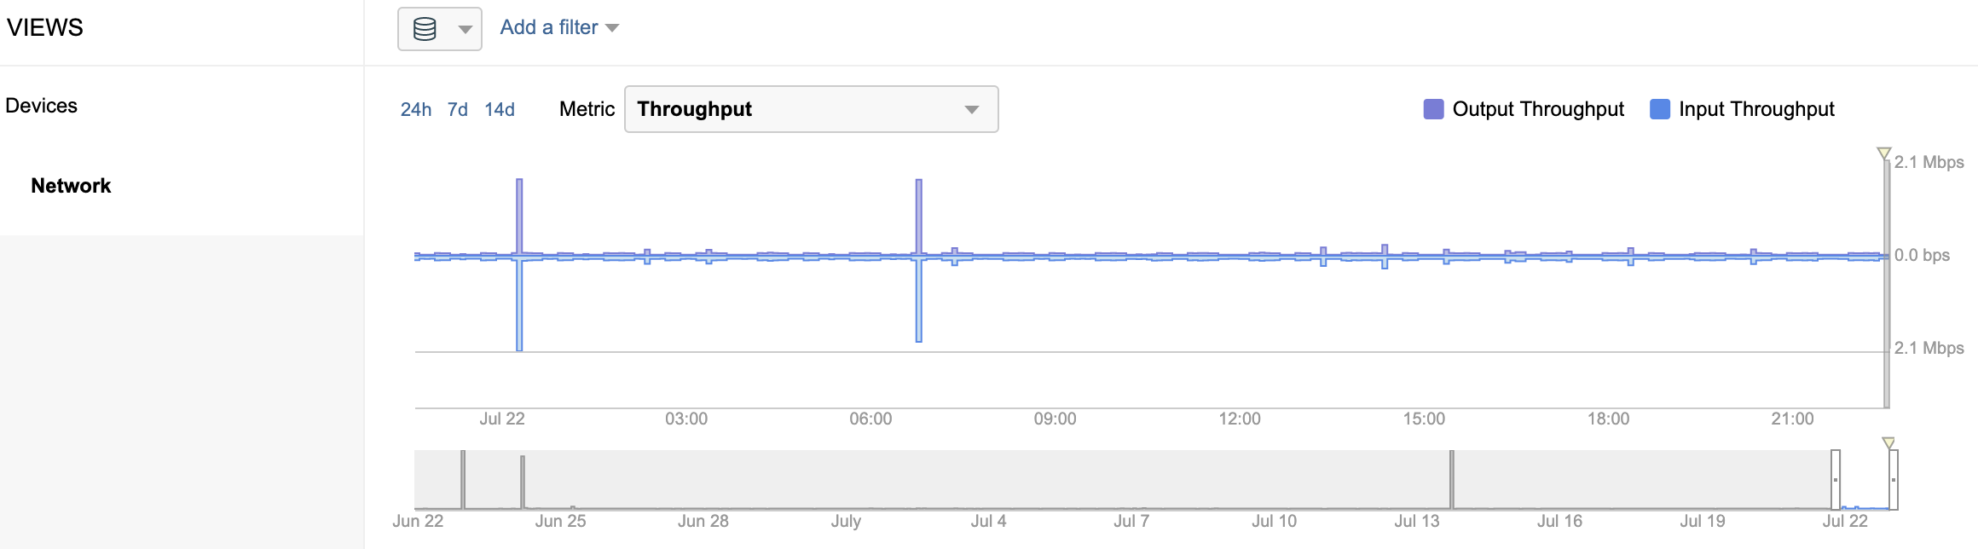Click the yellow marker atop main chart
Screen dimensions: 1978x549
(1884, 153)
